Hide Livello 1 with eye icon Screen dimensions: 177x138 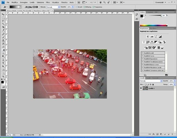point(141,89)
